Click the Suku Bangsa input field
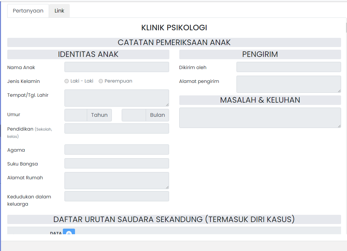347x251 pixels. 116,163
